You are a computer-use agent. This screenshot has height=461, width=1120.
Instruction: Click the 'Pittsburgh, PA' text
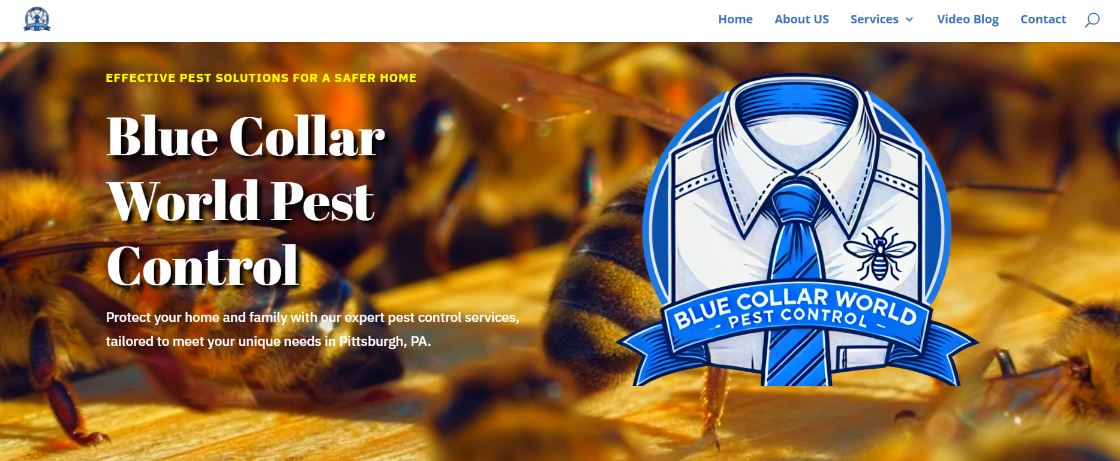click(x=385, y=342)
